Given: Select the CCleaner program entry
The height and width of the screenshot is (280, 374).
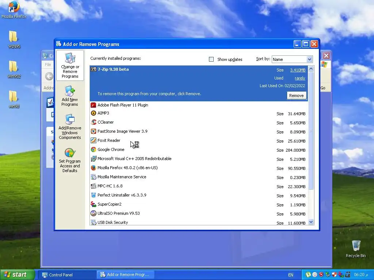Looking at the screenshot, I should pos(199,122).
